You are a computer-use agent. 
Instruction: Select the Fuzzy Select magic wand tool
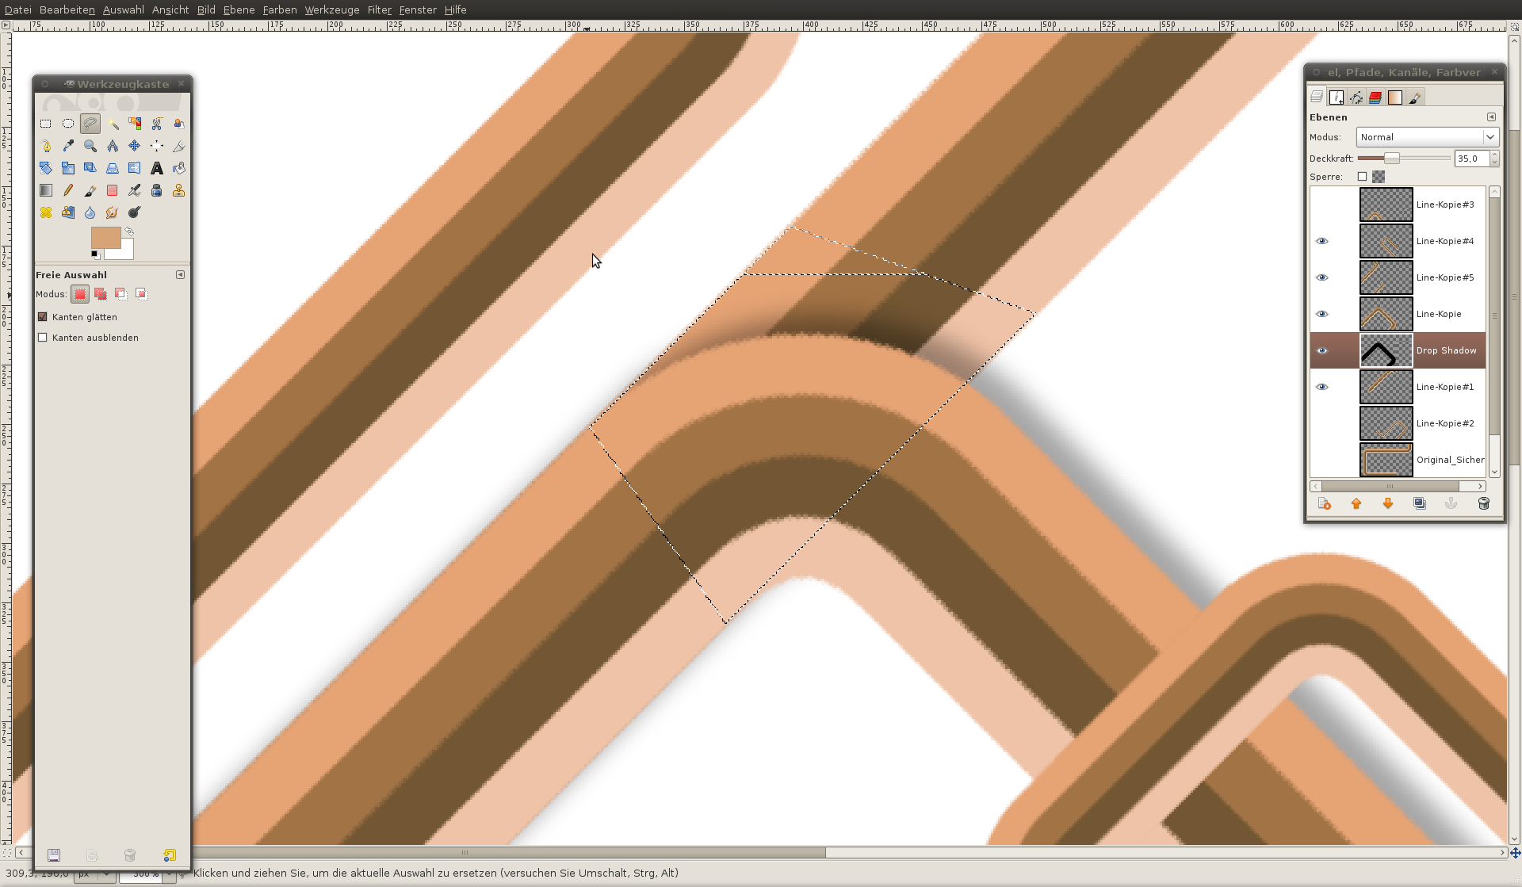click(113, 124)
